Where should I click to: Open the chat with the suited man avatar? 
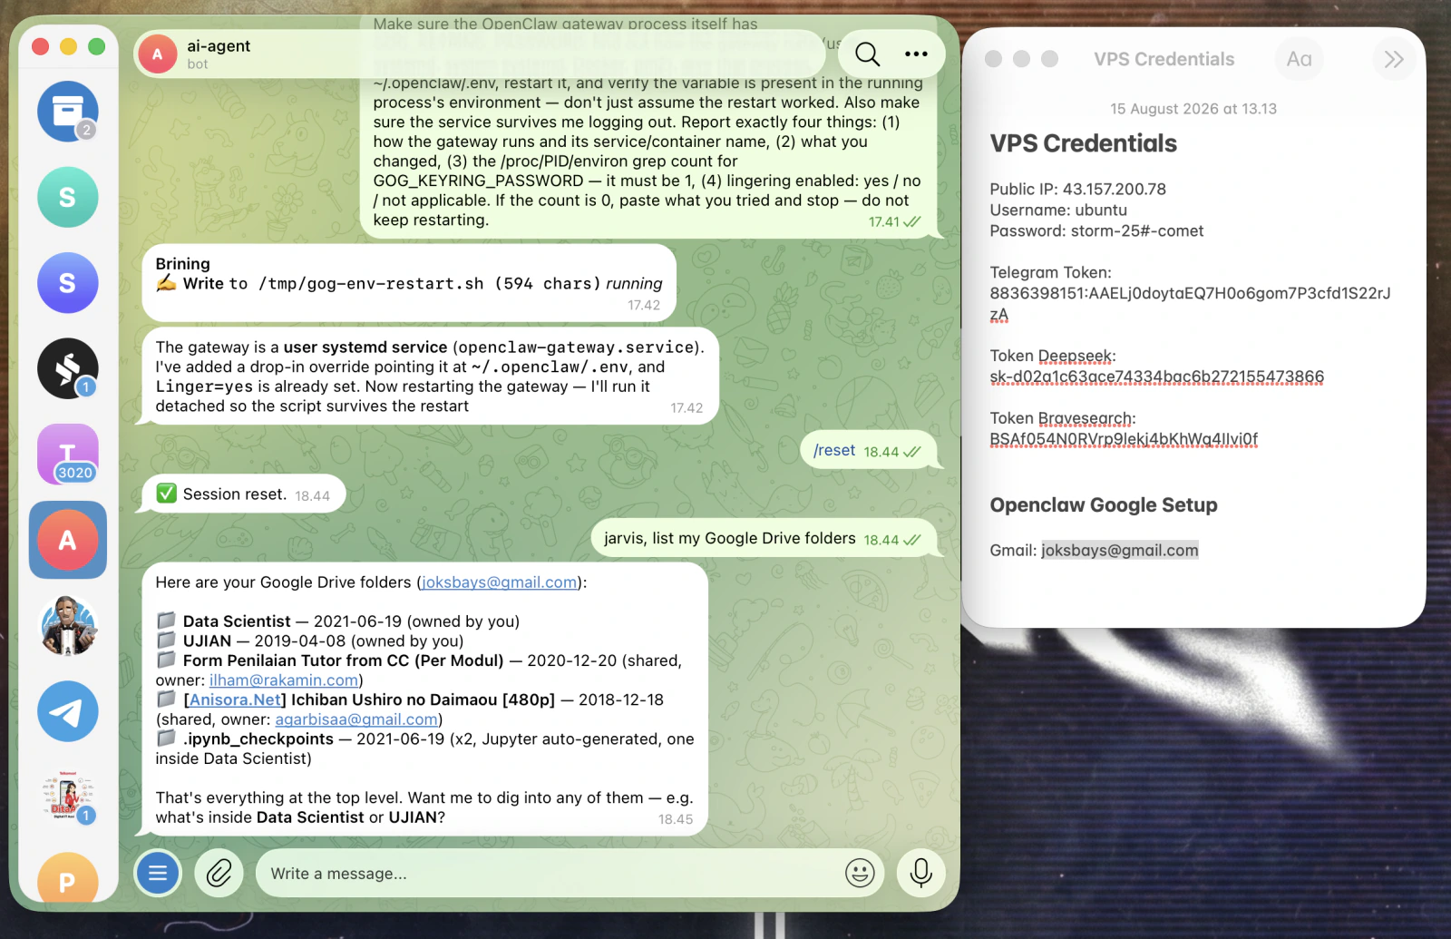click(67, 626)
